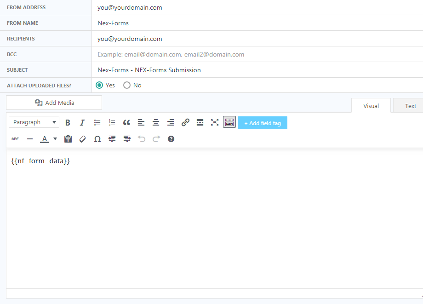Click the Add field tag button

click(x=263, y=123)
